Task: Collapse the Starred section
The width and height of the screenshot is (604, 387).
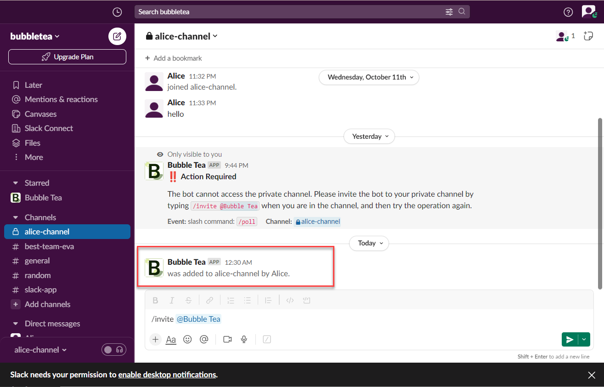Action: (x=16, y=183)
